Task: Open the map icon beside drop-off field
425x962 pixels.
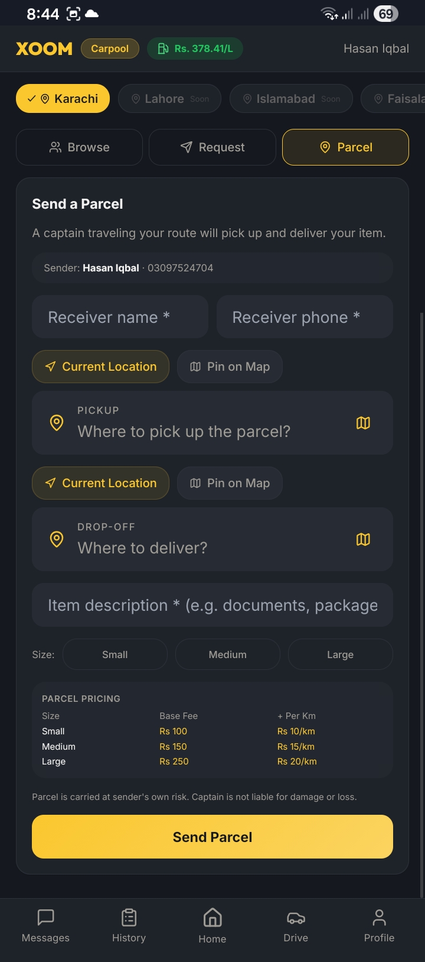Action: click(364, 539)
